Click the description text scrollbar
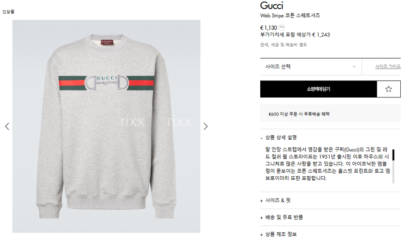Screen dimensions: 406x238 click(x=393, y=166)
